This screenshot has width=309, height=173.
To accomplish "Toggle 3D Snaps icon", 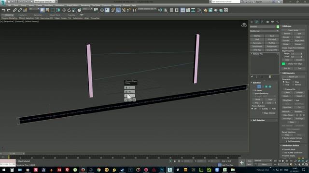I will click(113, 10).
